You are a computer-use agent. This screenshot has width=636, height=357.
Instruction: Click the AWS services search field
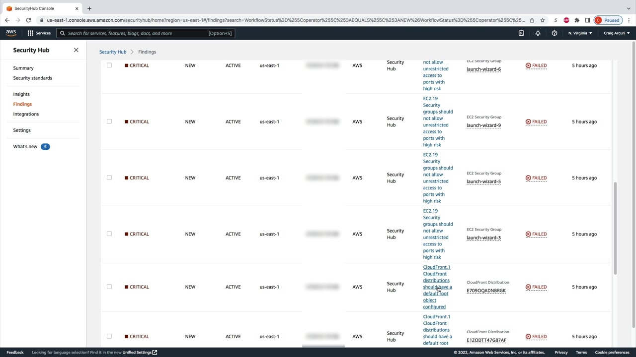pyautogui.click(x=146, y=33)
